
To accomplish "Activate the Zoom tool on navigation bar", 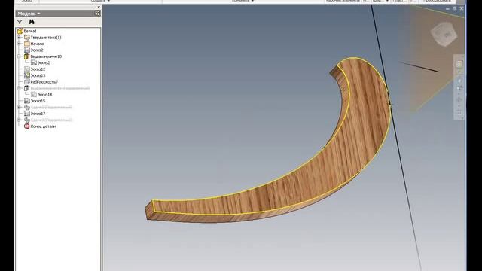I will [459, 89].
